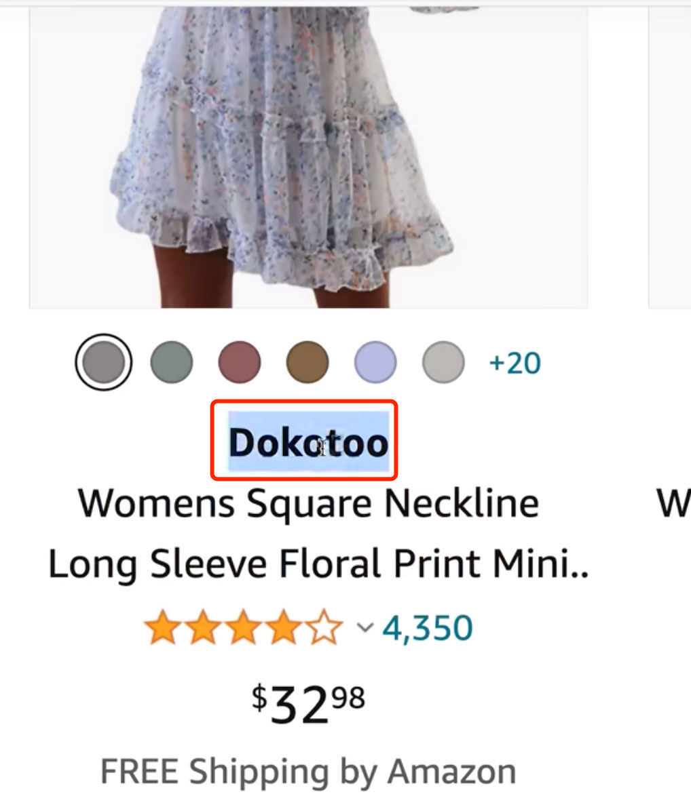Open the 4,350 customer reviews link

(428, 629)
